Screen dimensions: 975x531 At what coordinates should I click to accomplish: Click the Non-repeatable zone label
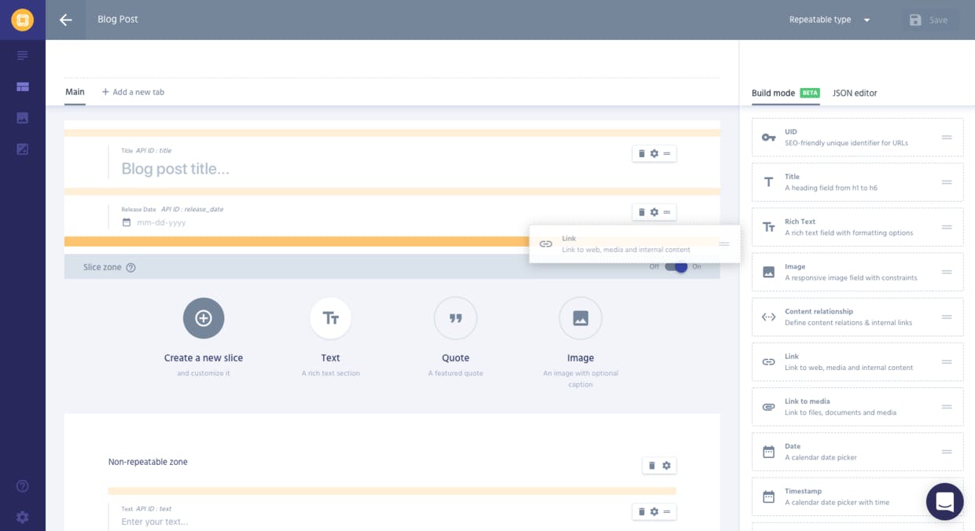tap(148, 462)
